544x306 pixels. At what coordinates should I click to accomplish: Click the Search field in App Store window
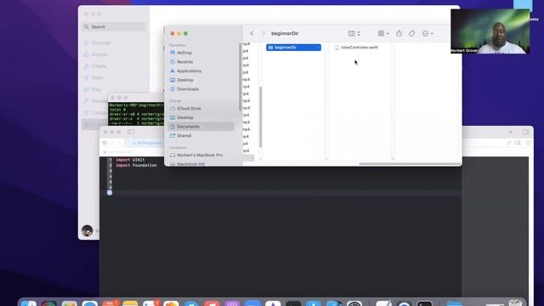[x=114, y=26]
